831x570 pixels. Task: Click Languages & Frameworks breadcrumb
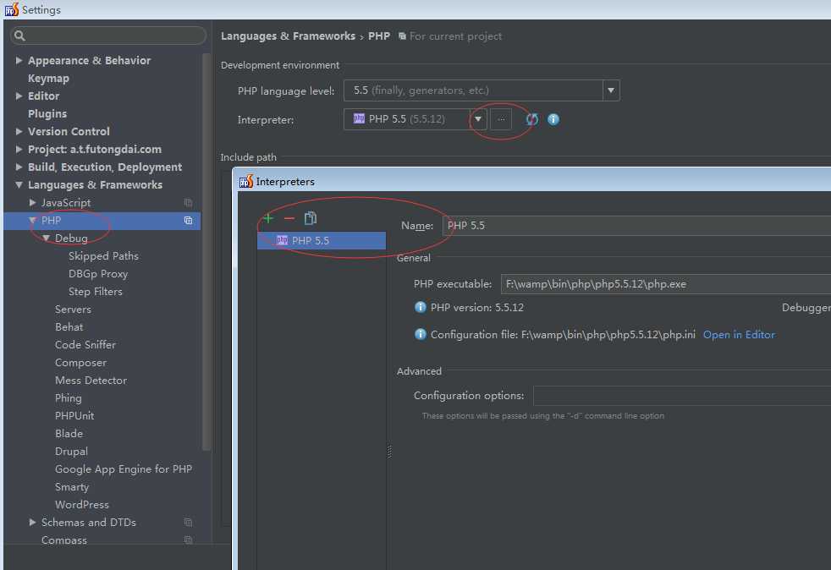(288, 36)
